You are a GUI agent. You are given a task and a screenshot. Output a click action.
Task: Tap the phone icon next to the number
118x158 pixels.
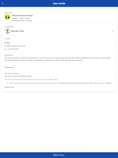point(5,49)
